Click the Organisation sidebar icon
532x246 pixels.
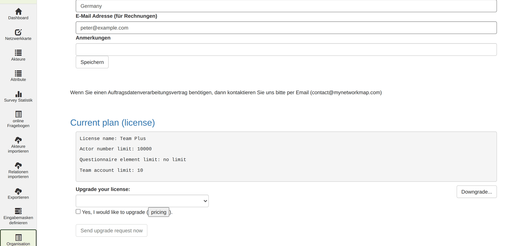(18, 238)
